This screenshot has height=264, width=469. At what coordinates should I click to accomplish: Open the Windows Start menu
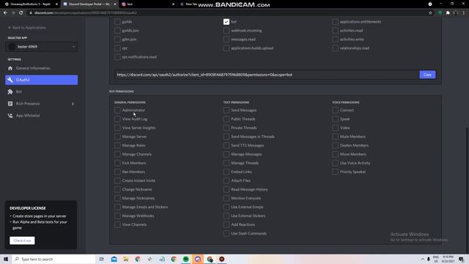pos(6,259)
